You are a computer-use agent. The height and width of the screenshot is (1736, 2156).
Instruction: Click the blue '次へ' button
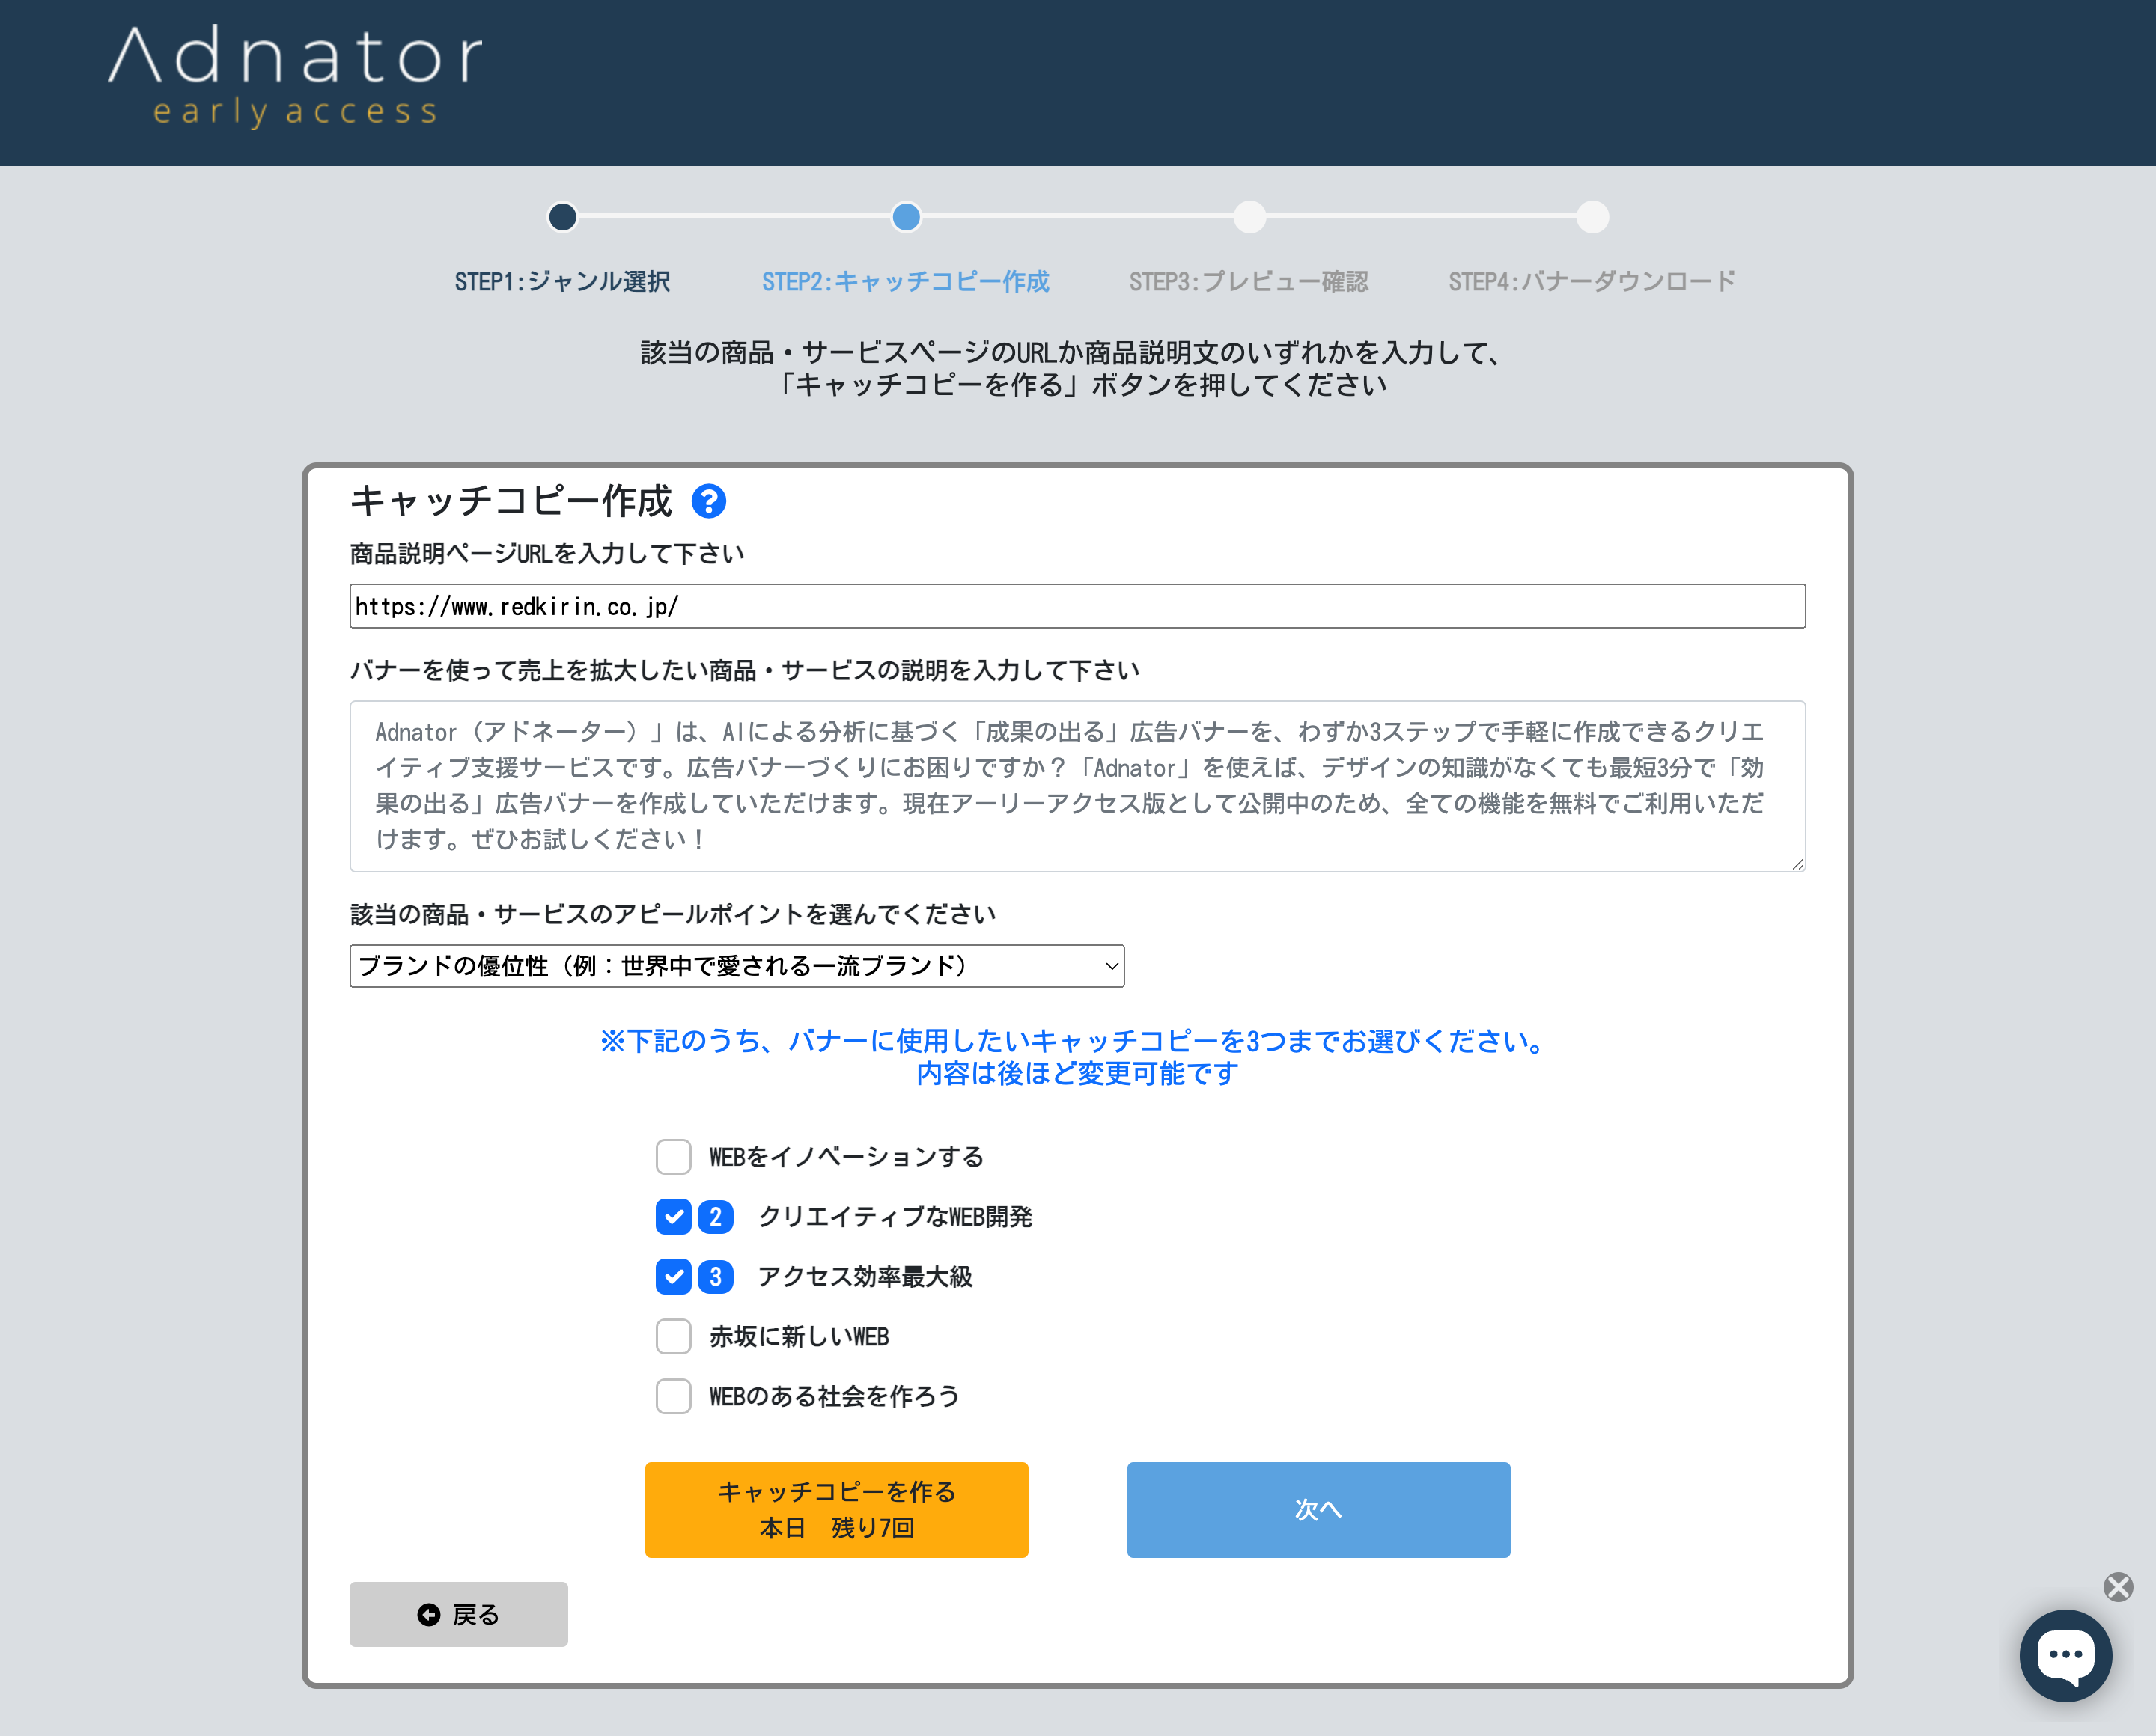pos(1318,1510)
